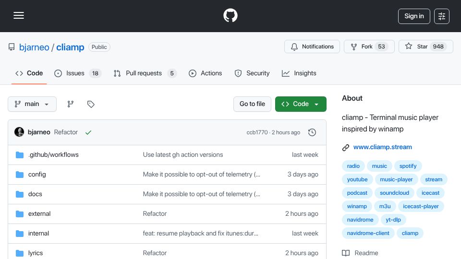Image resolution: width=461 pixels, height=259 pixels.
Task: Open Refactor commit in external row
Action: pyautogui.click(x=155, y=214)
